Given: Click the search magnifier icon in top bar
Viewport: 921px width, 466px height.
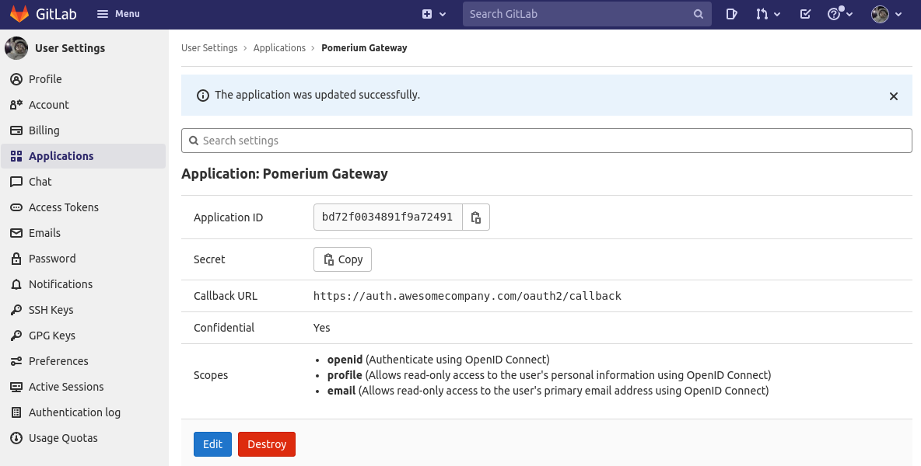Looking at the screenshot, I should pyautogui.click(x=698, y=14).
